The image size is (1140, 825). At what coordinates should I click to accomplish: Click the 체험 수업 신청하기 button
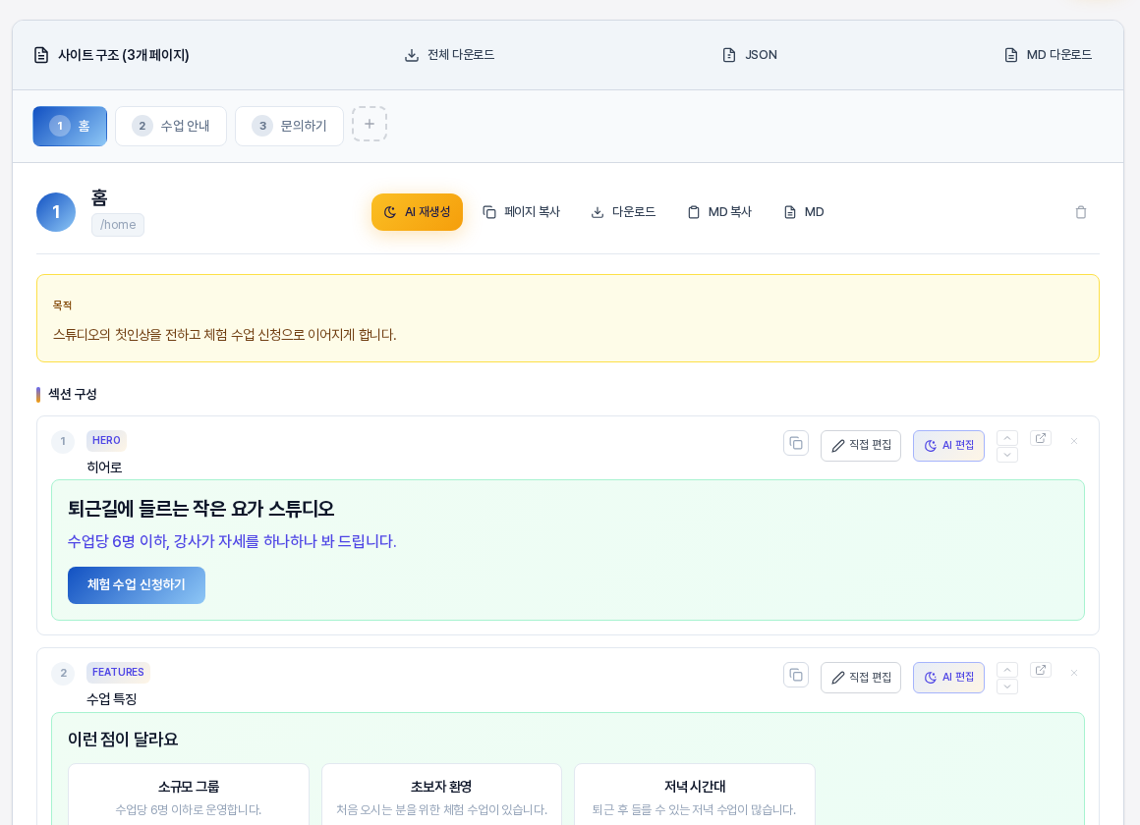point(137,585)
